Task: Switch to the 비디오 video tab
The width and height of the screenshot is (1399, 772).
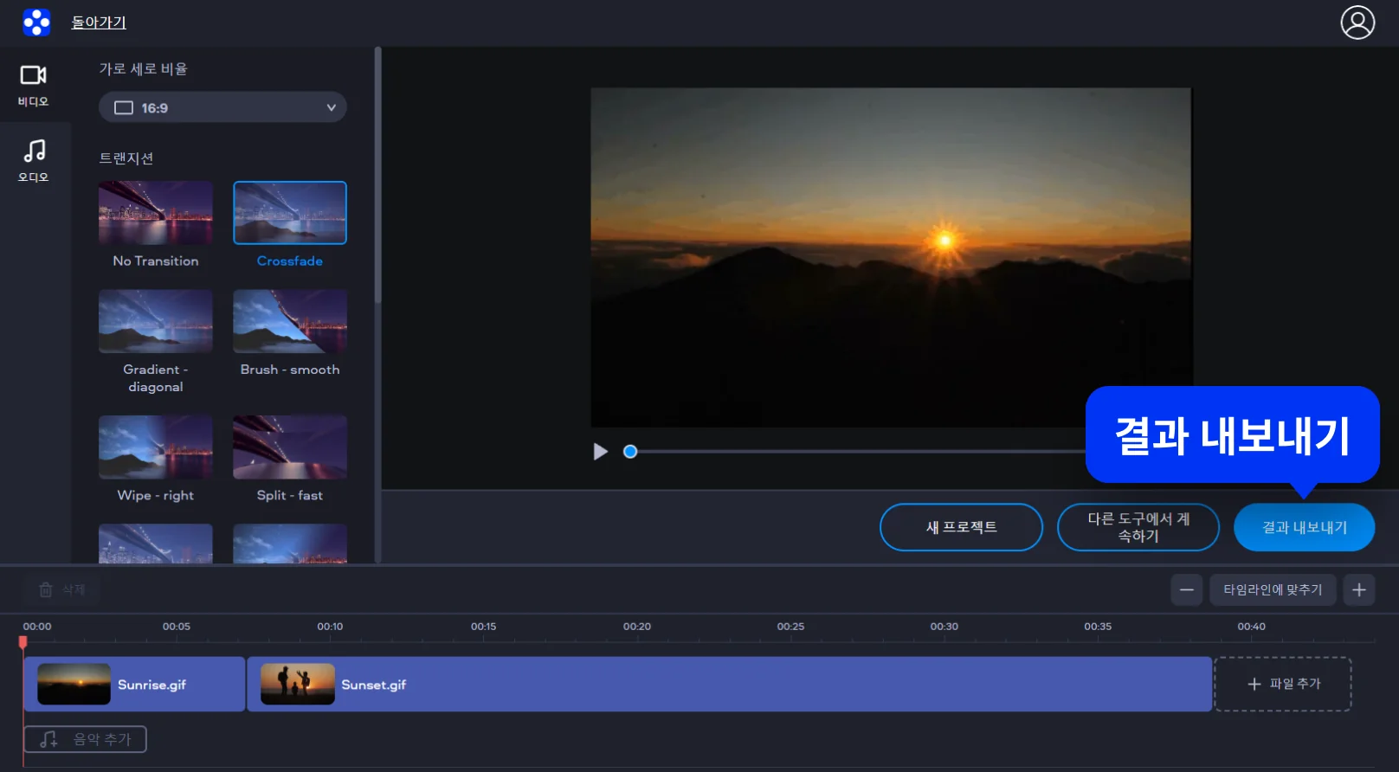Action: point(34,85)
